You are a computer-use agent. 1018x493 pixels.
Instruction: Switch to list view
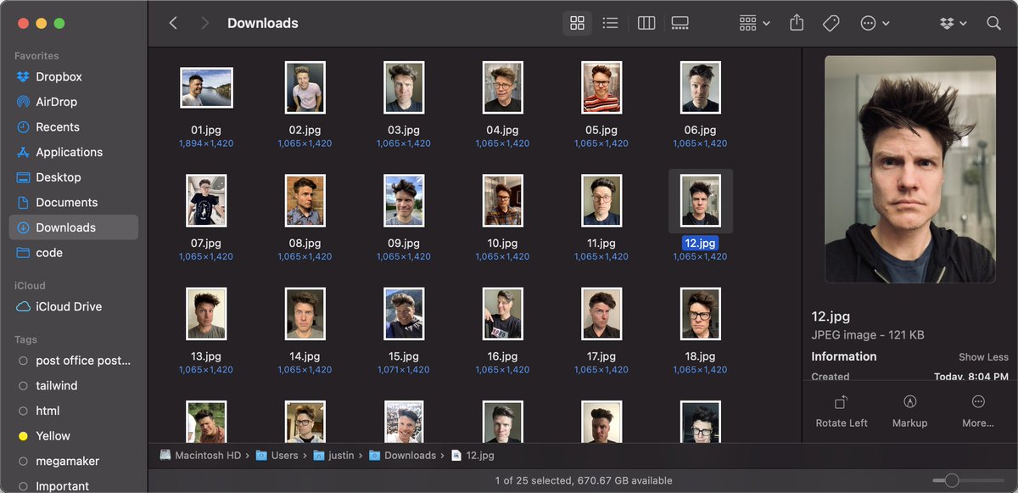point(610,24)
